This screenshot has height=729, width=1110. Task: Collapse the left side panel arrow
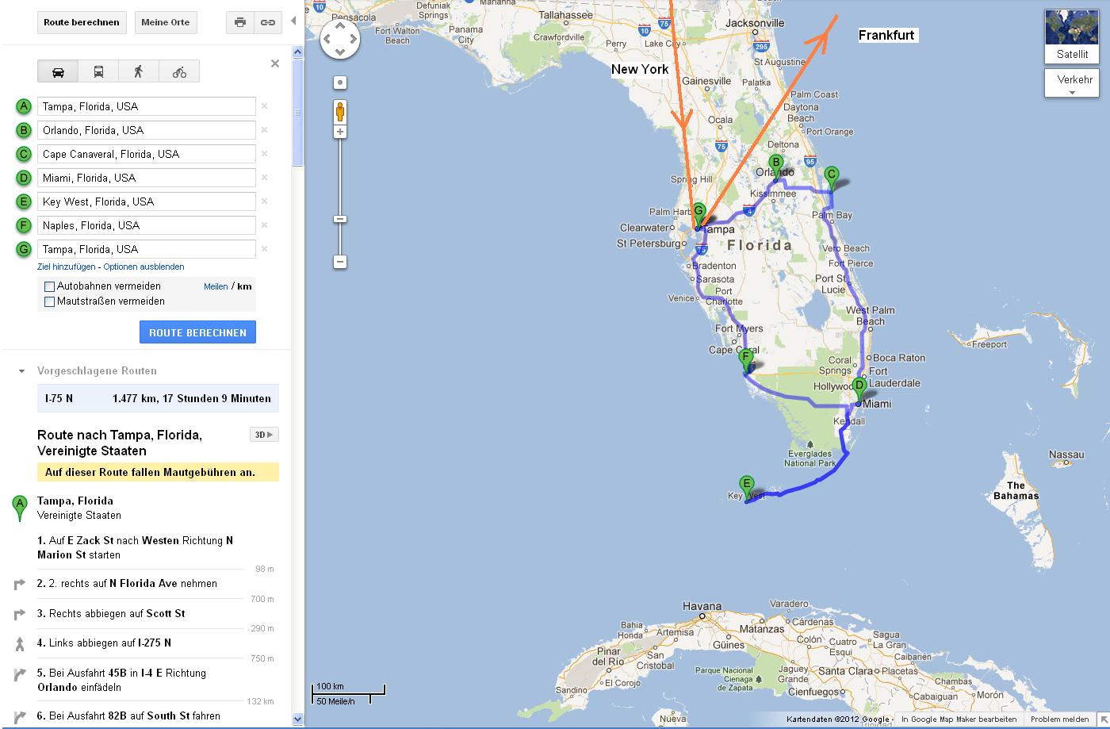tap(293, 21)
